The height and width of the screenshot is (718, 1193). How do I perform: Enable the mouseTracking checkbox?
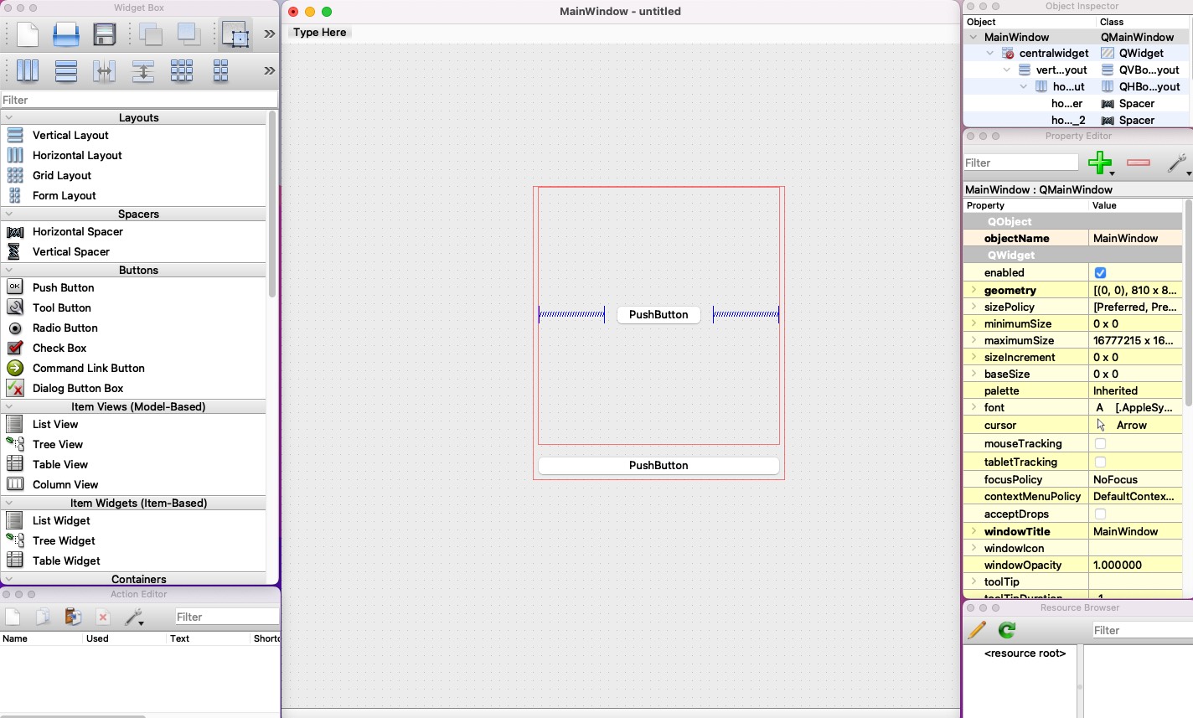pos(1100,444)
